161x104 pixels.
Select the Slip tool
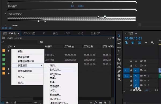pyautogui.click(x=119, y=63)
